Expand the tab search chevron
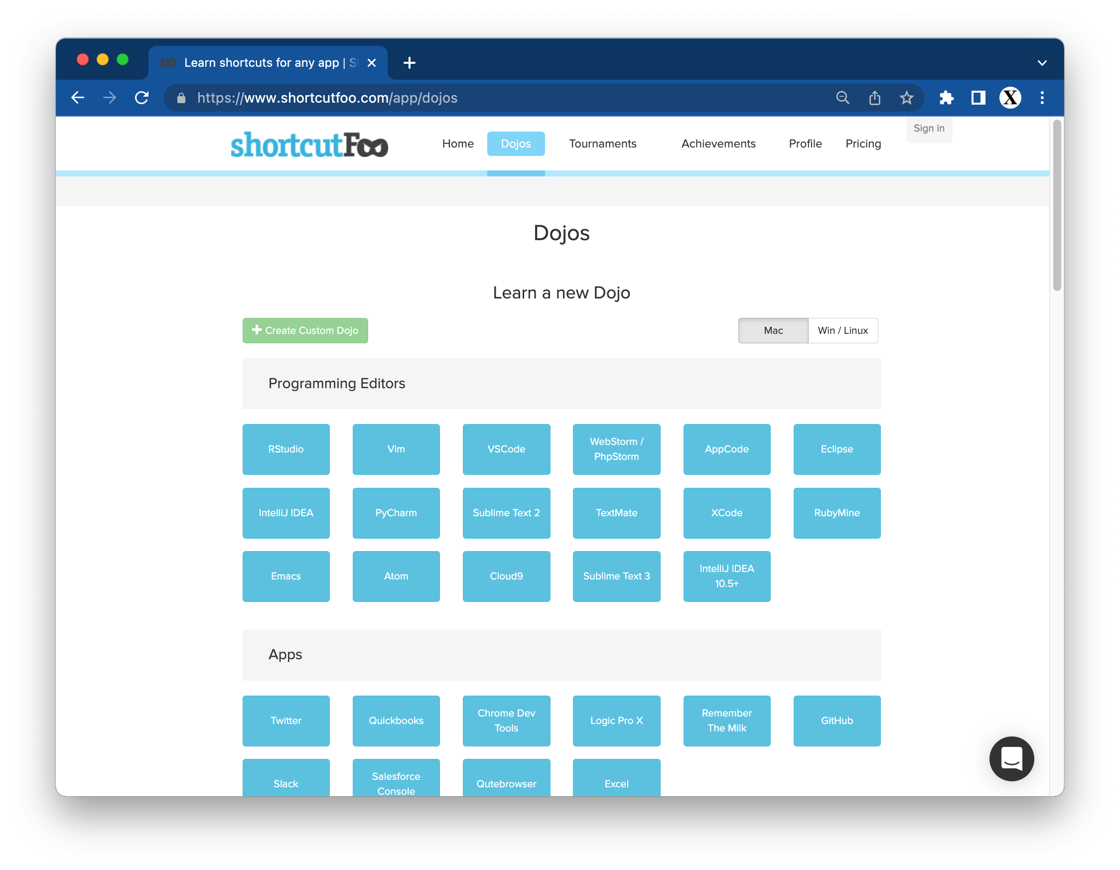Image resolution: width=1120 pixels, height=870 pixels. (1042, 63)
